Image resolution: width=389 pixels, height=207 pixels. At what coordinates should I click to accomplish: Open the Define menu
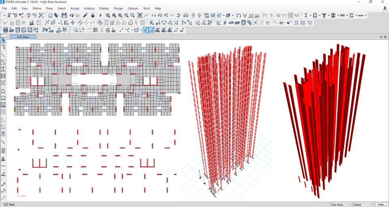37,8
